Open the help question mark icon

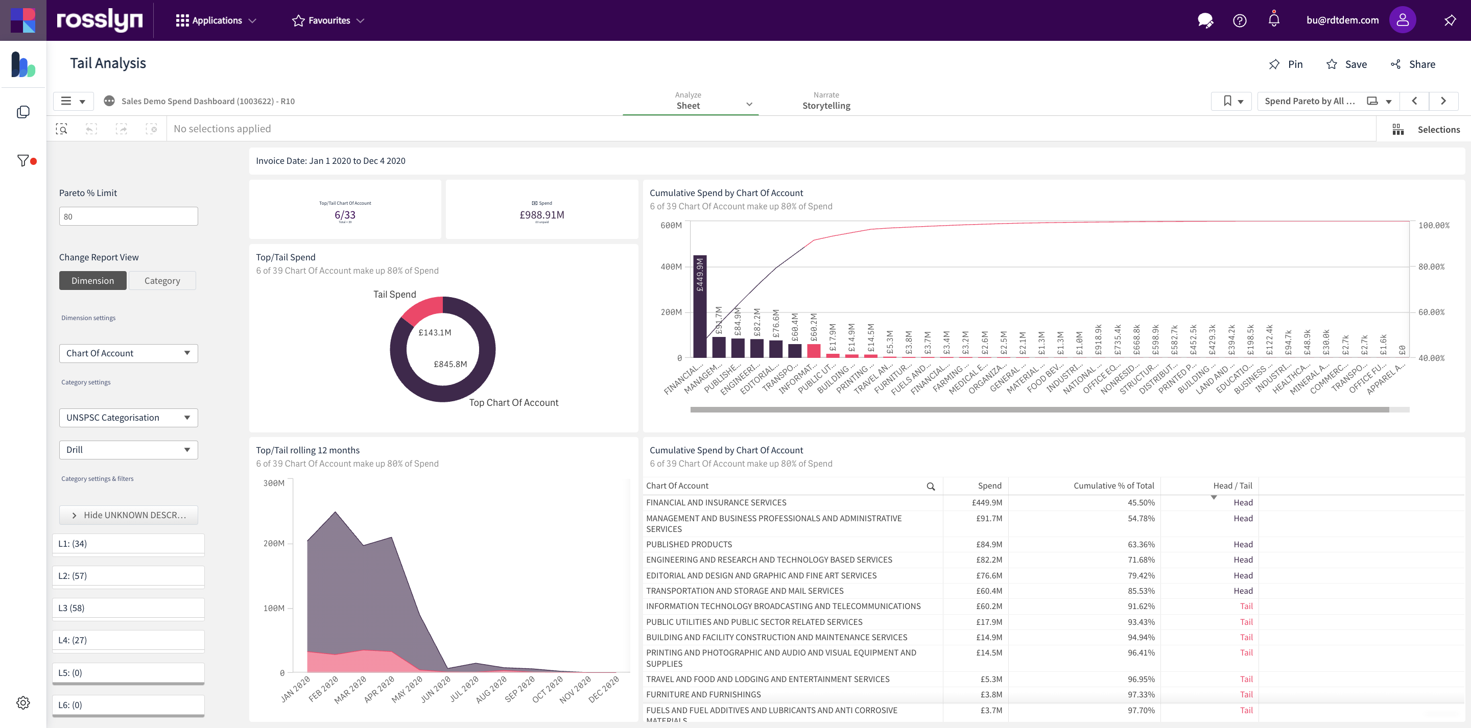tap(1239, 20)
